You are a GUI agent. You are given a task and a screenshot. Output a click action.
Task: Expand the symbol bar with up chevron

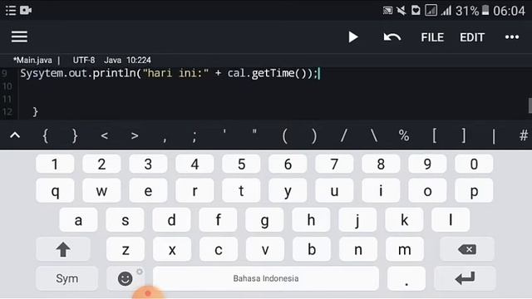[15, 135]
